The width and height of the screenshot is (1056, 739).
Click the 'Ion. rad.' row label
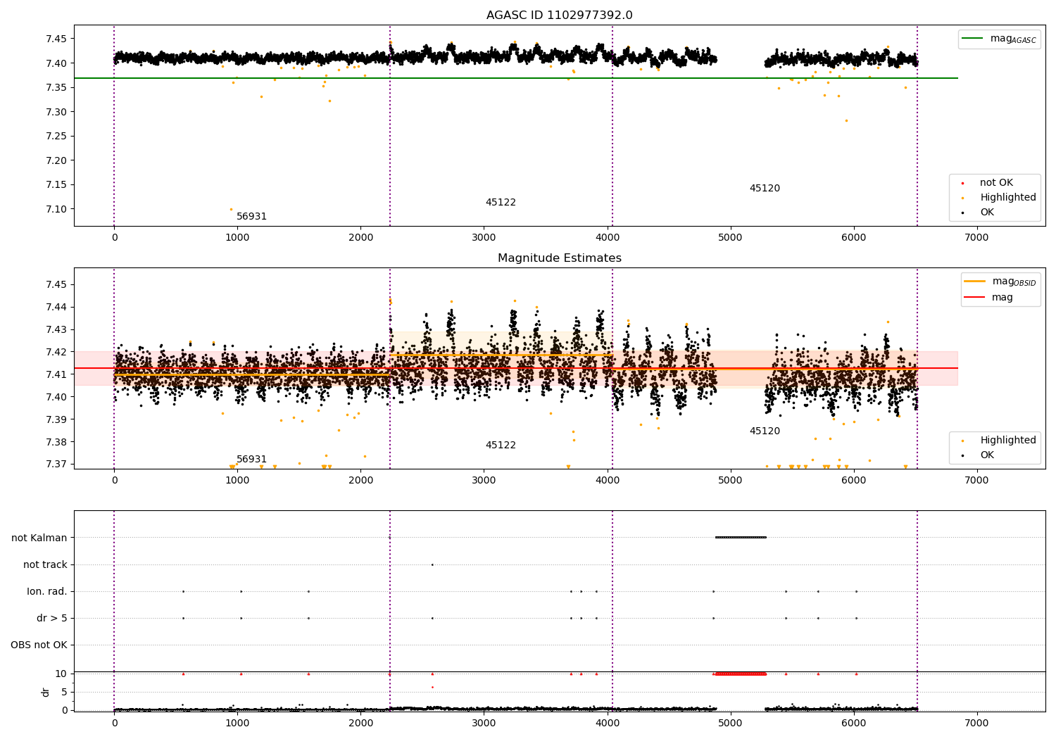click(47, 592)
